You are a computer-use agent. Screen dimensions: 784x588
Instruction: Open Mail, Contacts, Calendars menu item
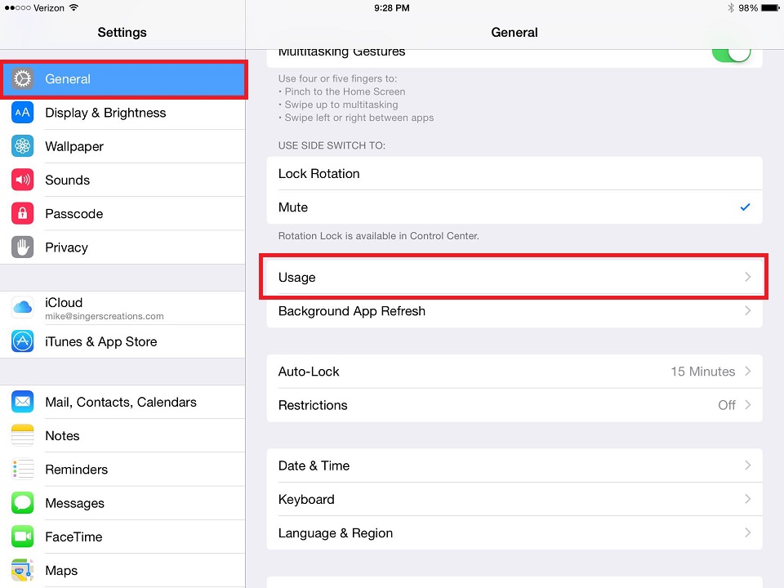[x=122, y=402]
